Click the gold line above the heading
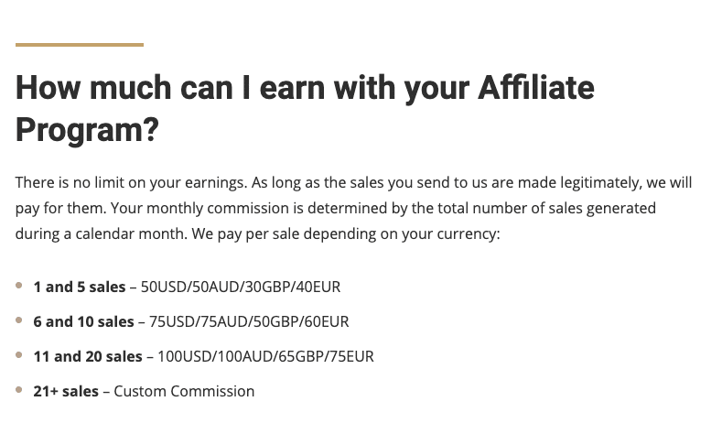This screenshot has width=722, height=423. [80, 44]
